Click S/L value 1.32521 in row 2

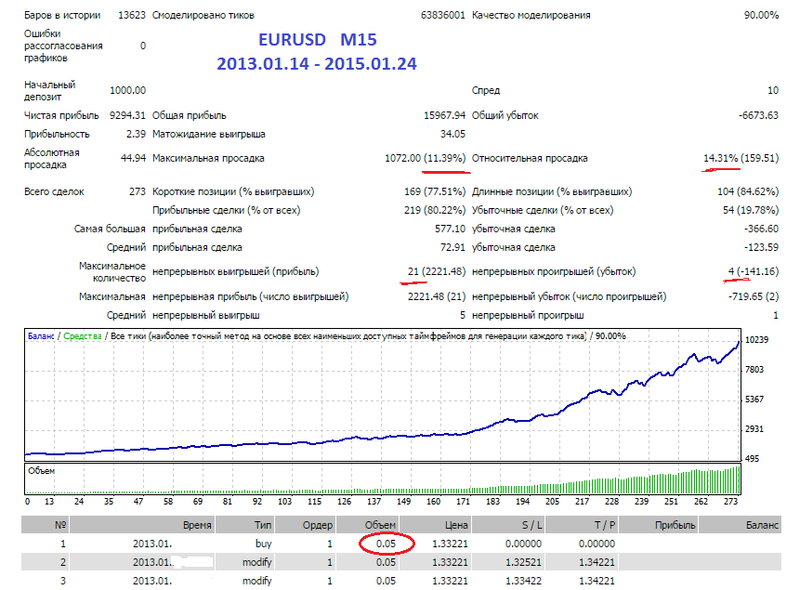click(523, 562)
